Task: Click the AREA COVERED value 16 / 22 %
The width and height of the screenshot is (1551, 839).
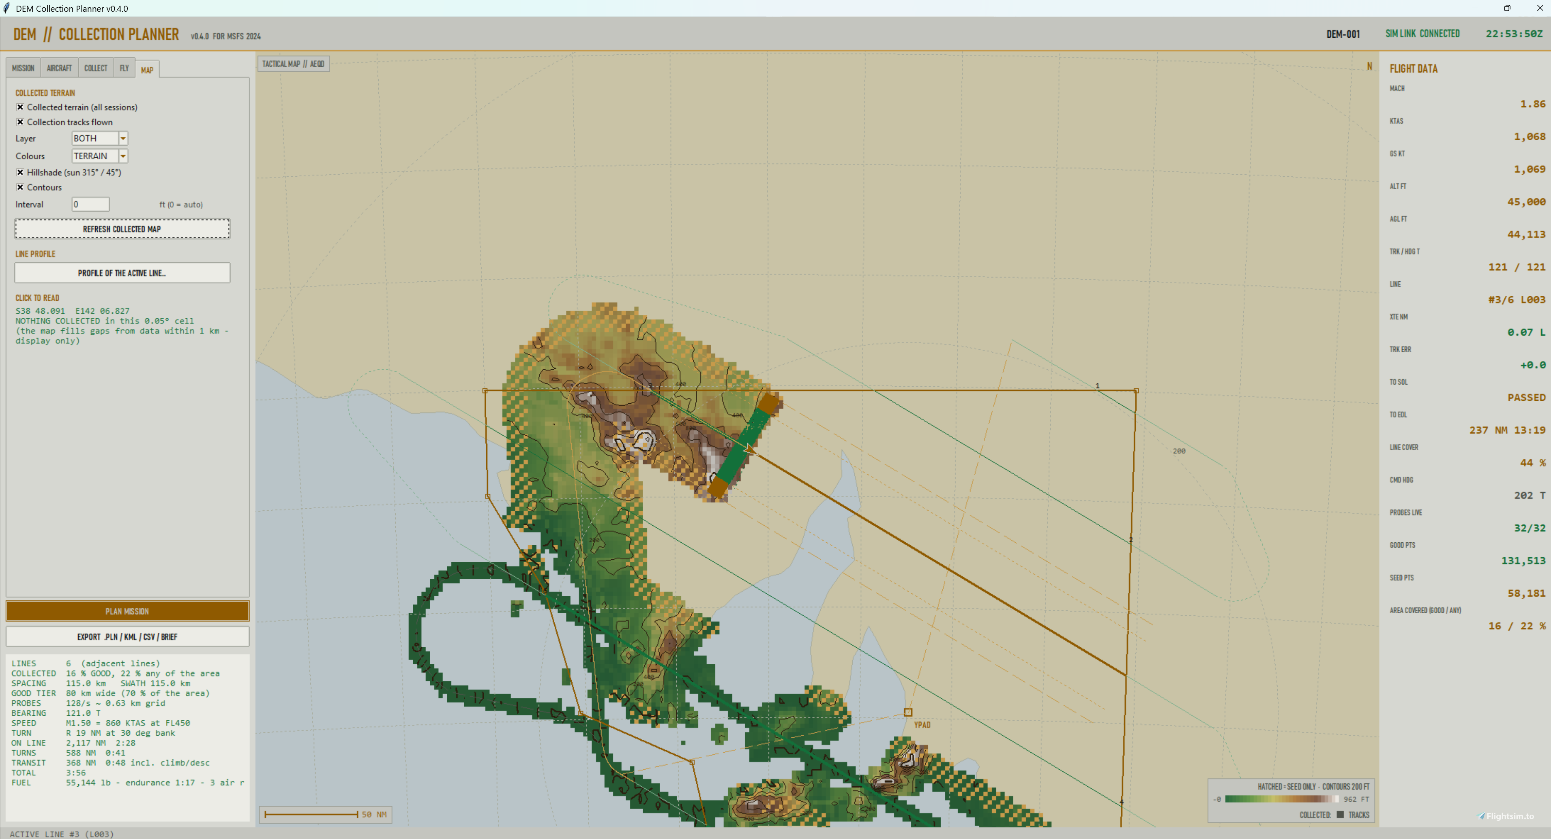Action: pyautogui.click(x=1517, y=626)
